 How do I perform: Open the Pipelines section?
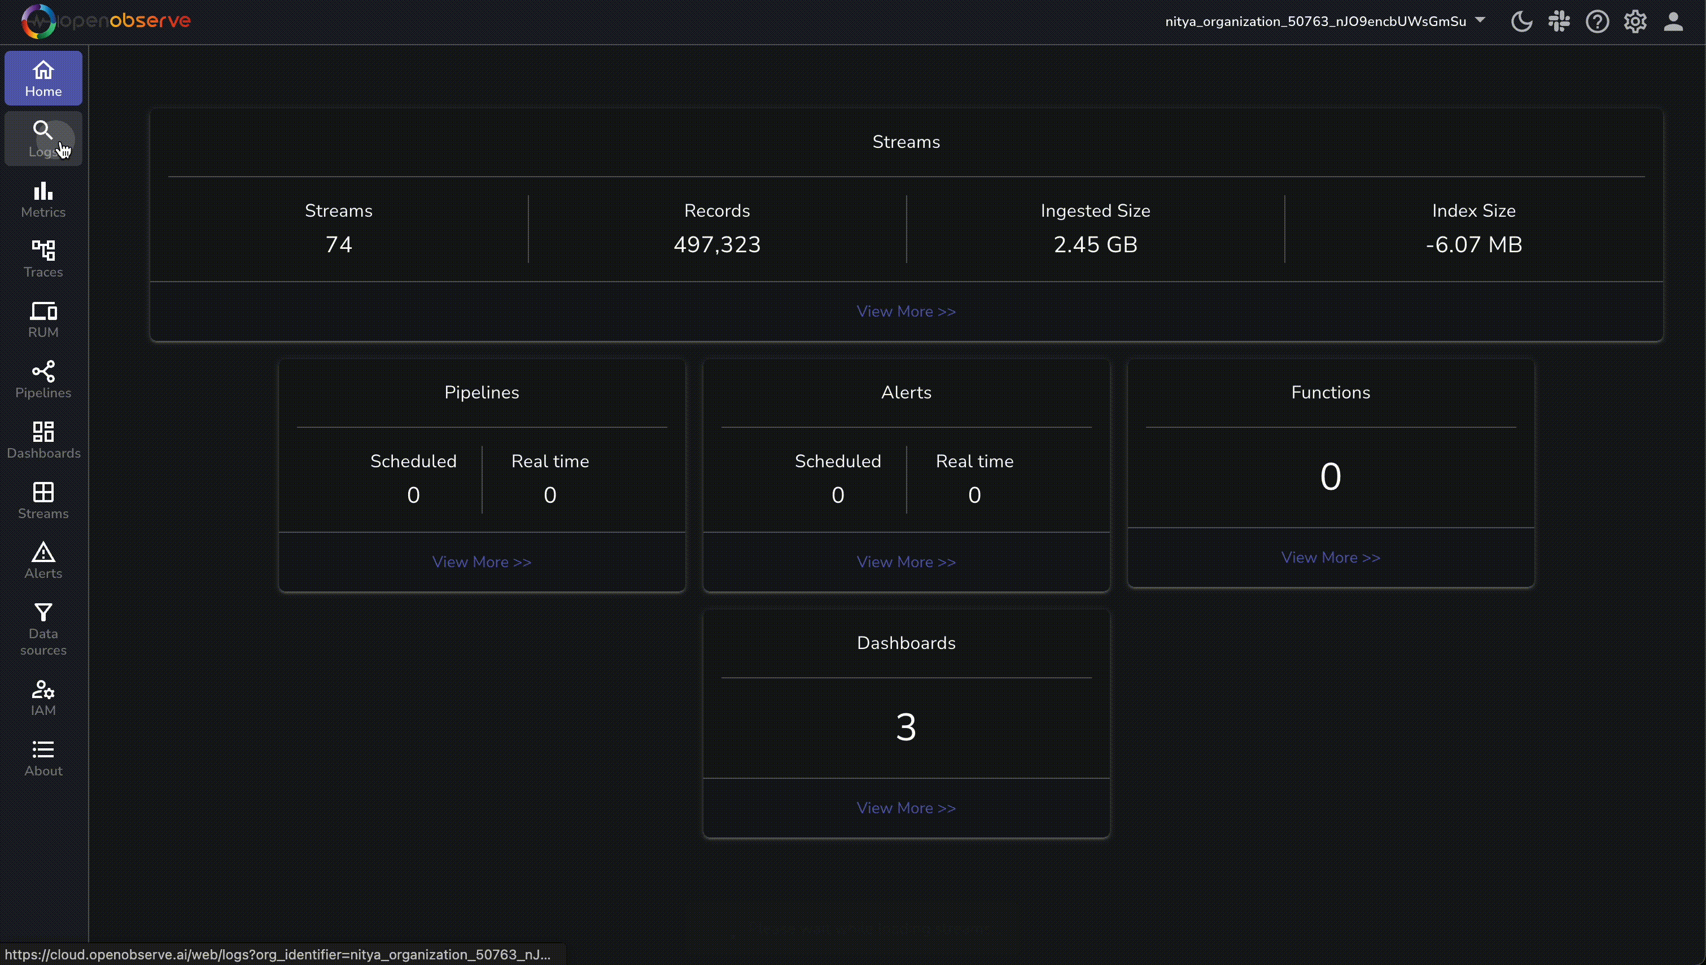point(43,379)
